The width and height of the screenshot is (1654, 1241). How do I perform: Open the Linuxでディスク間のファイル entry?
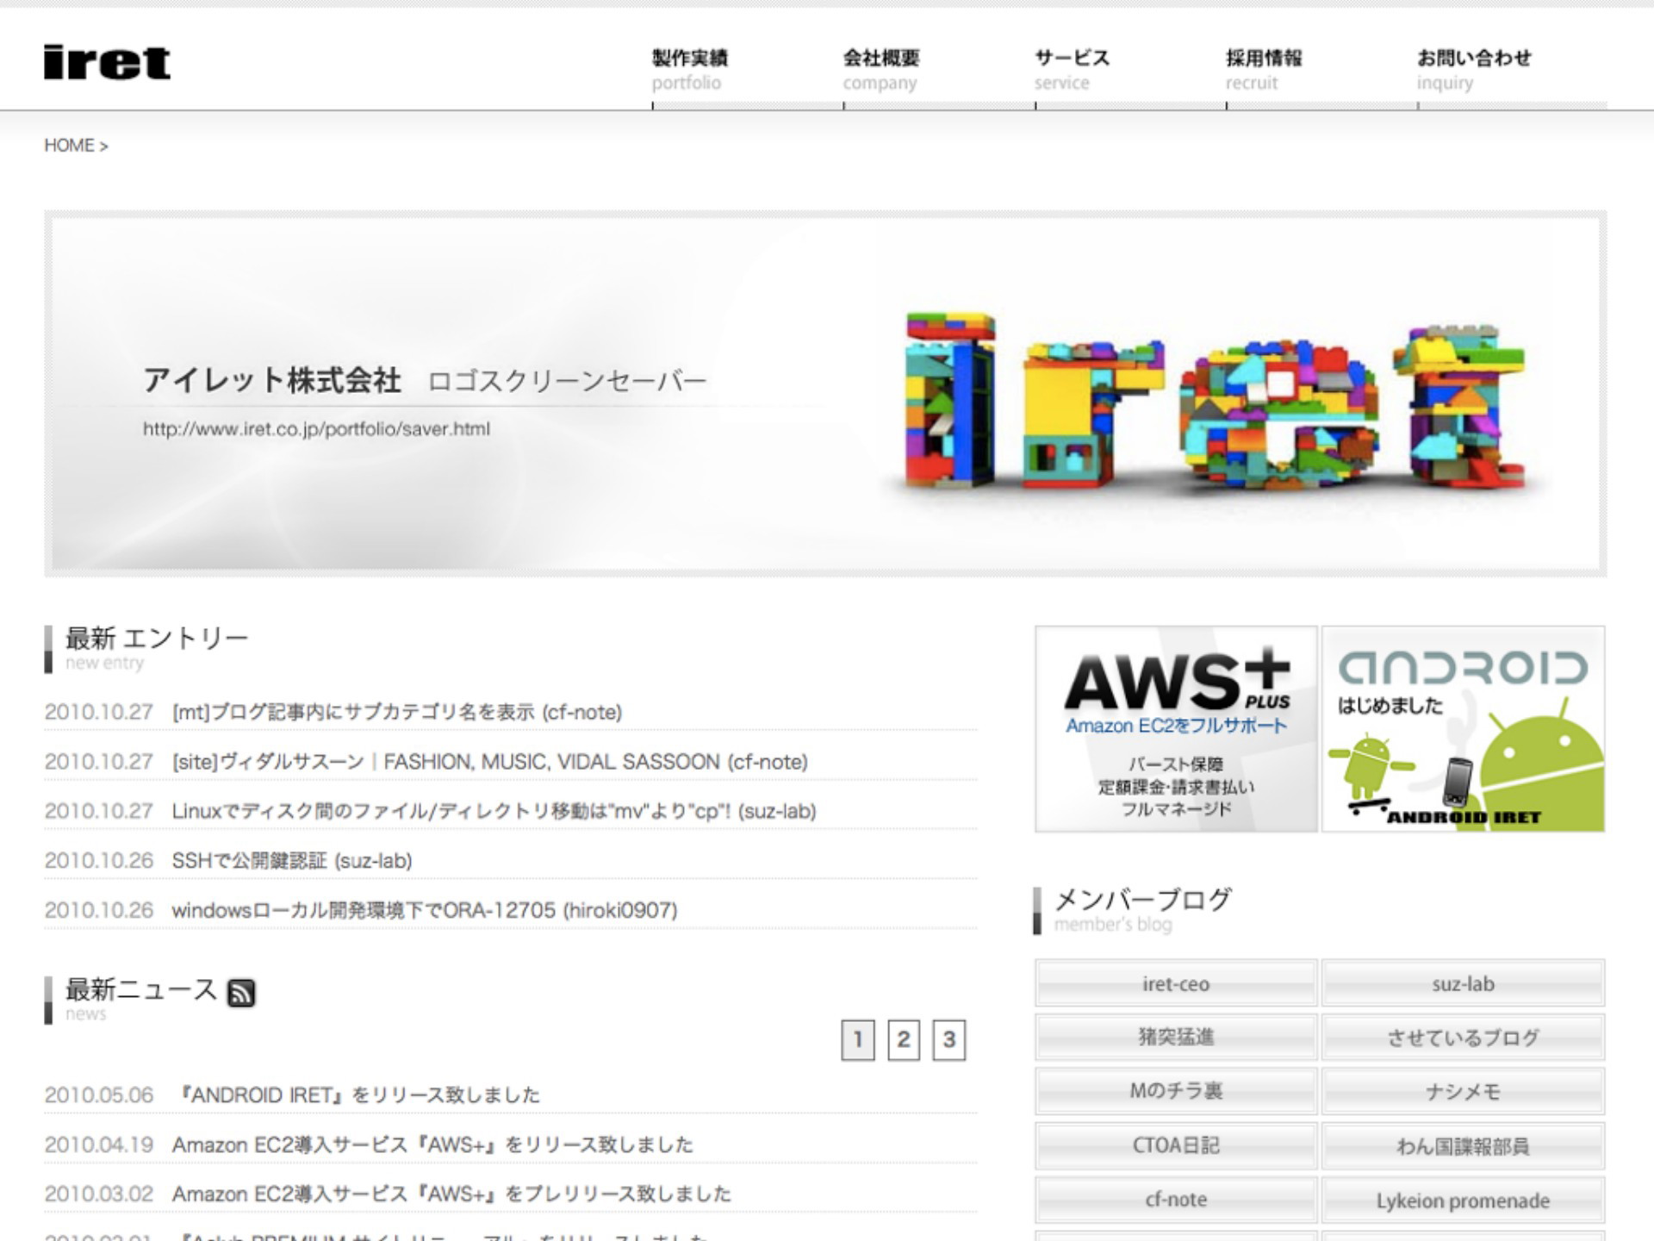click(x=494, y=811)
